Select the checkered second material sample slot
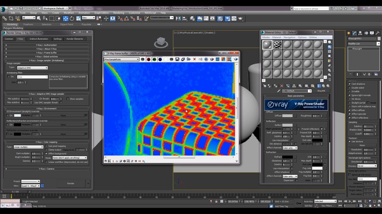Viewport: 382px width, 214px height. pos(277,45)
